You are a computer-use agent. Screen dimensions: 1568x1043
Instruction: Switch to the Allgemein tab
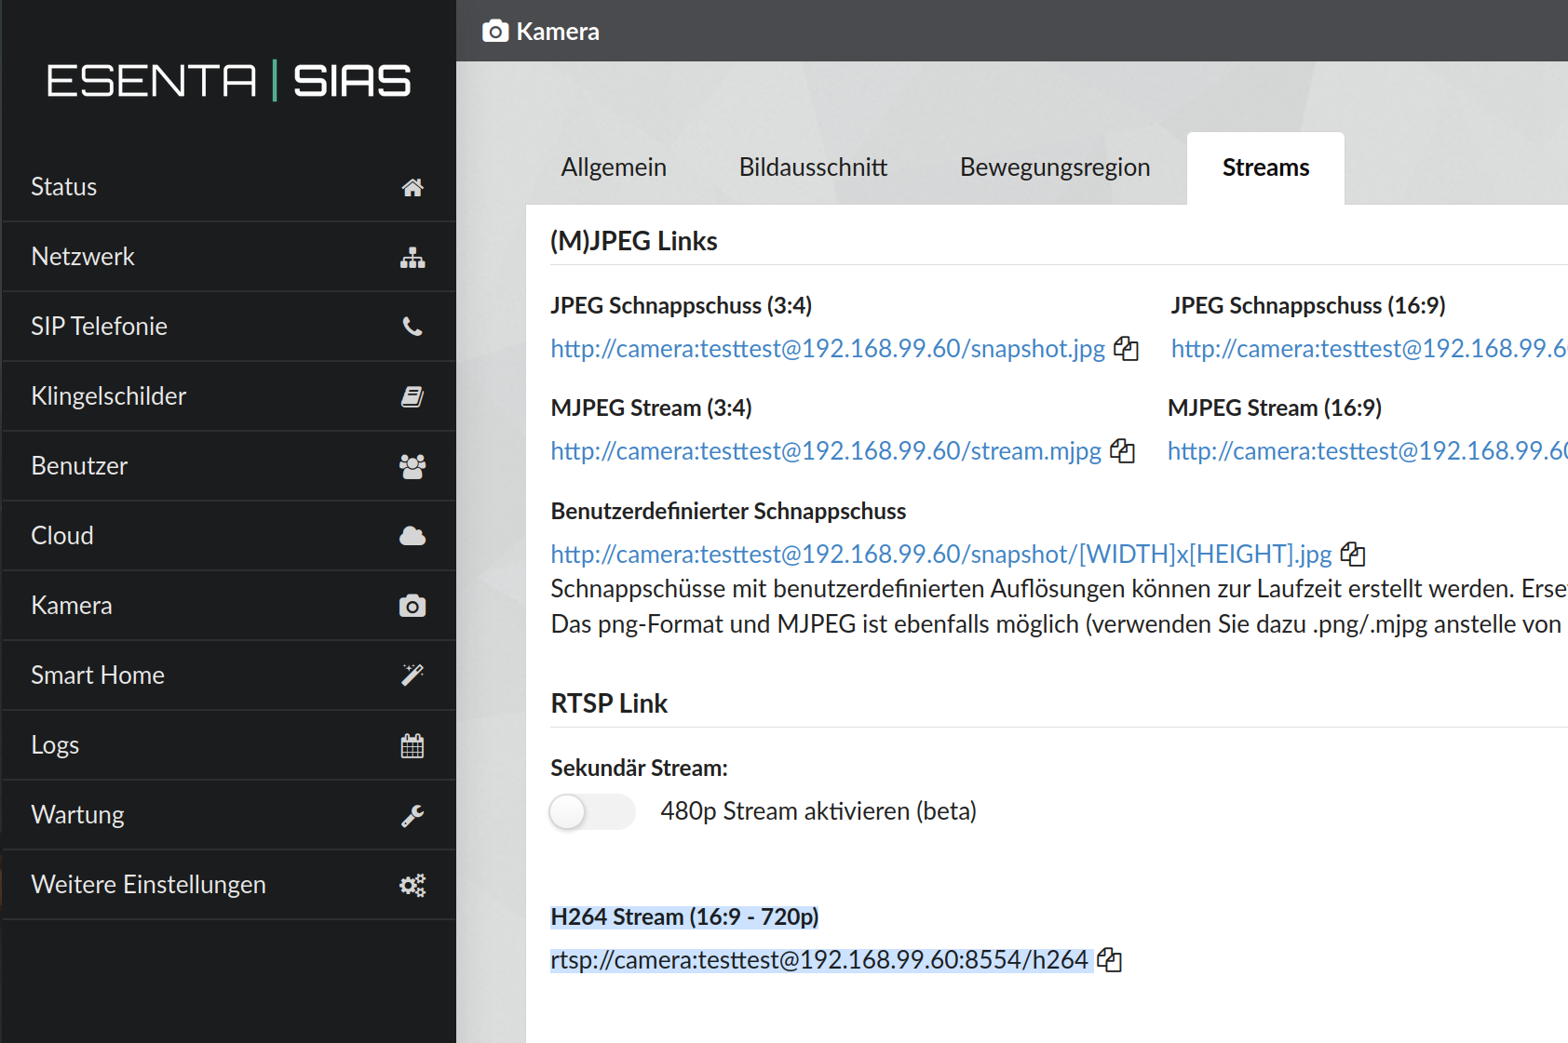(x=614, y=167)
